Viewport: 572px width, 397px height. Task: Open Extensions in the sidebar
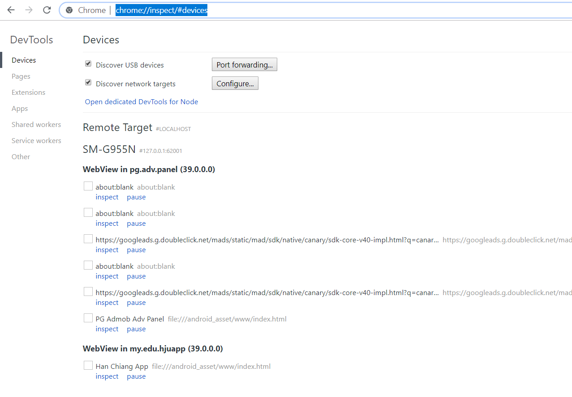tap(28, 93)
